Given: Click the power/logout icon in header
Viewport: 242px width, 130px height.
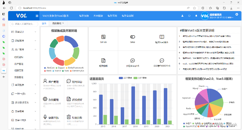Looking at the screenshot, I should [189, 16].
